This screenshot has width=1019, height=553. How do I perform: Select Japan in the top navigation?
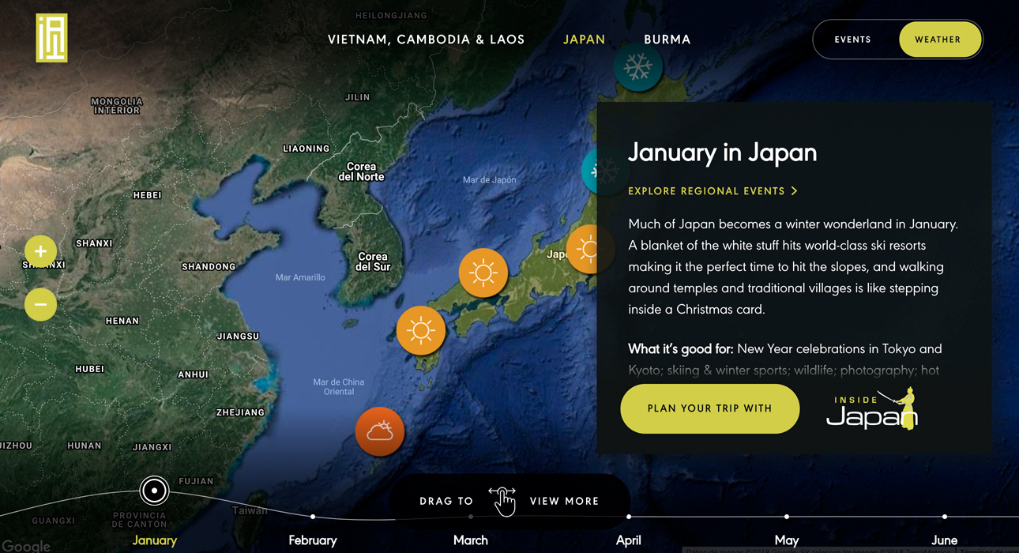[x=584, y=39]
